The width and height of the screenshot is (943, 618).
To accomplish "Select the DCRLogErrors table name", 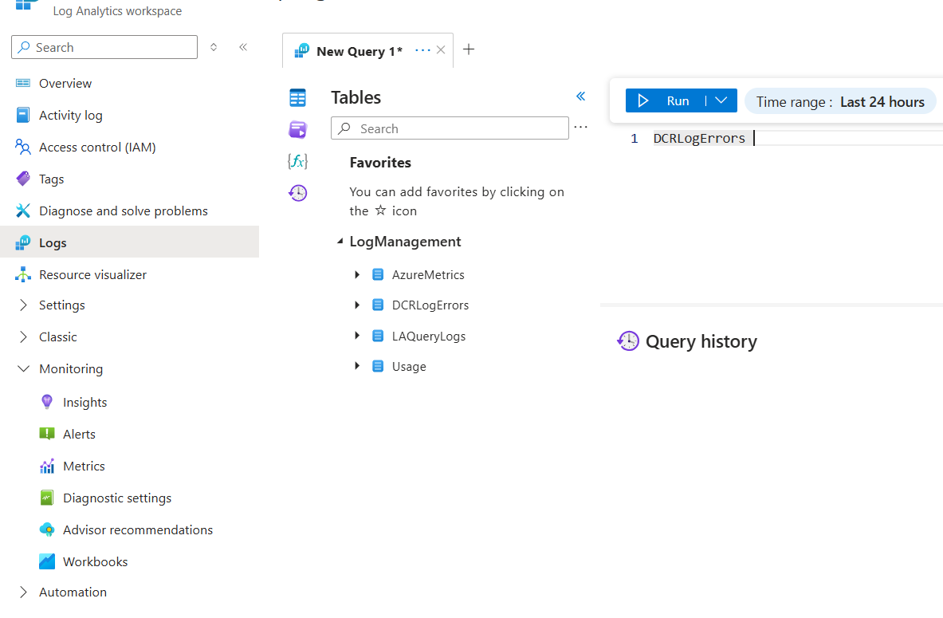I will pos(430,305).
